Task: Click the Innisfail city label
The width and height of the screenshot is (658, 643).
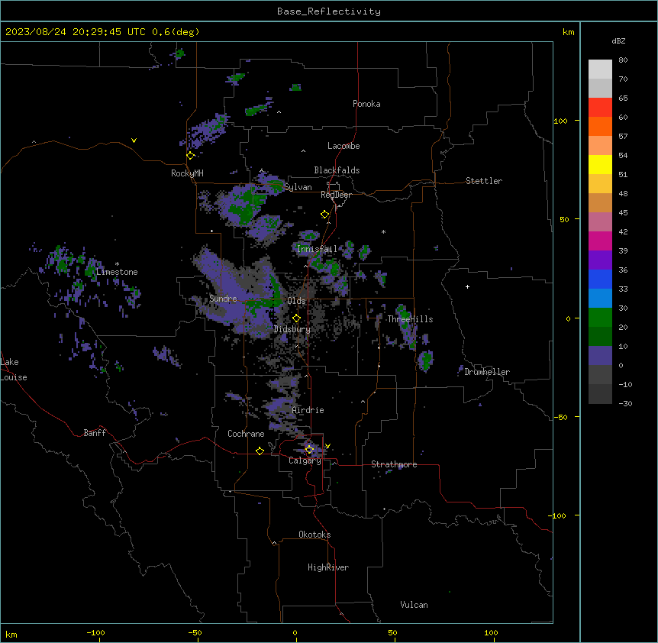Action: (x=318, y=249)
